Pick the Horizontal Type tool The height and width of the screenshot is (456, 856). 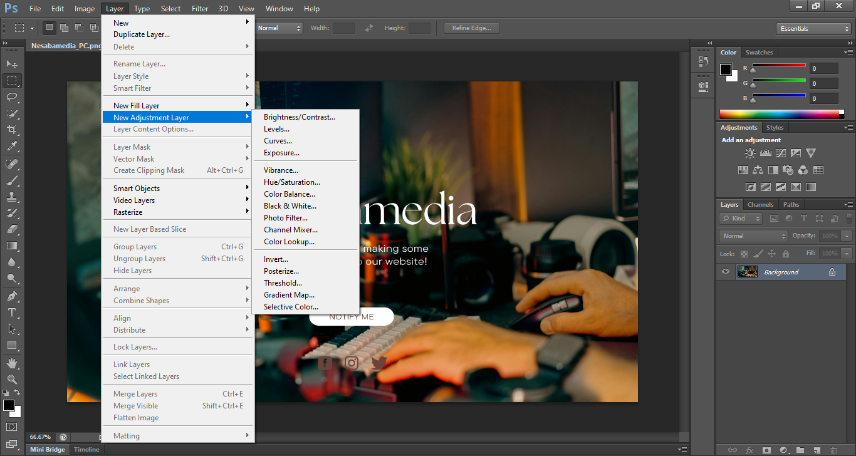12,312
